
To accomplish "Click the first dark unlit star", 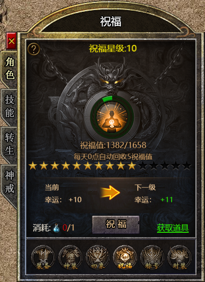I will click(143, 166).
